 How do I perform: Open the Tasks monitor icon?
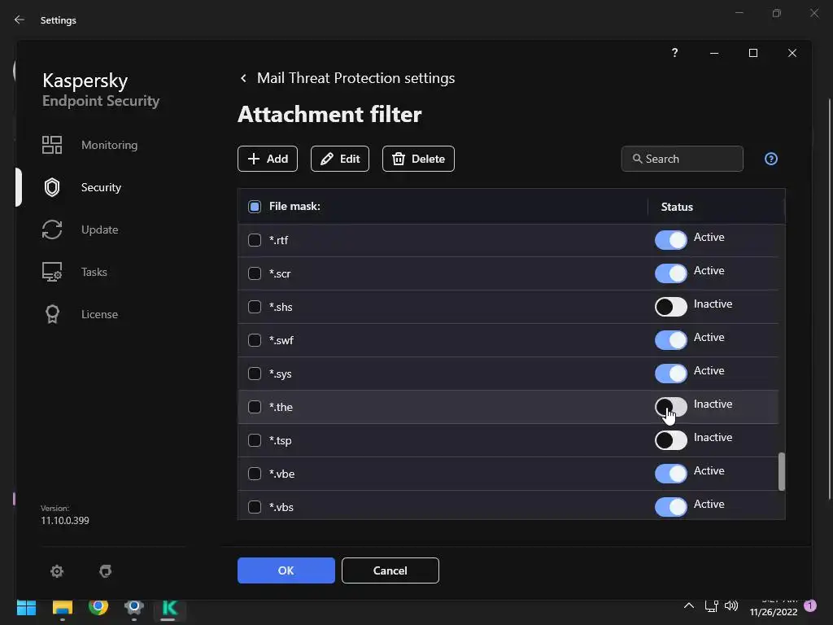[x=52, y=272]
